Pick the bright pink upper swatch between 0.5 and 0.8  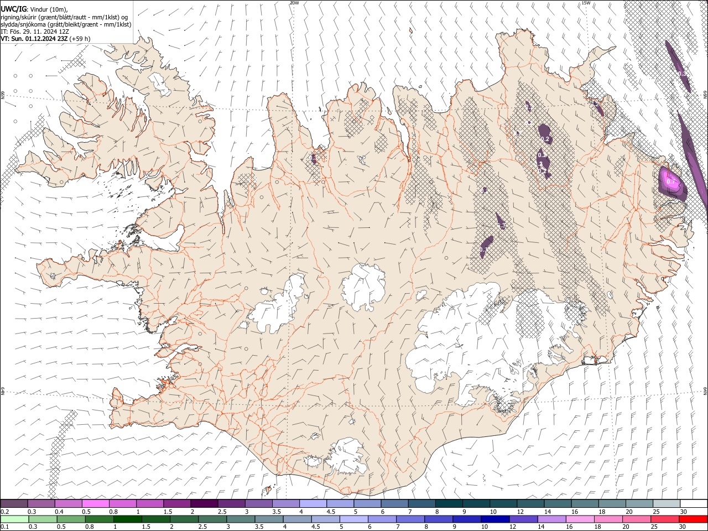pos(95,503)
